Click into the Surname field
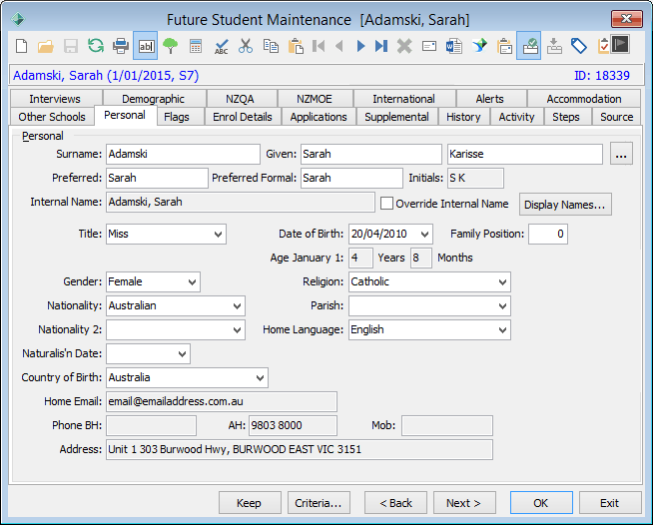The height and width of the screenshot is (525, 653). (x=184, y=154)
